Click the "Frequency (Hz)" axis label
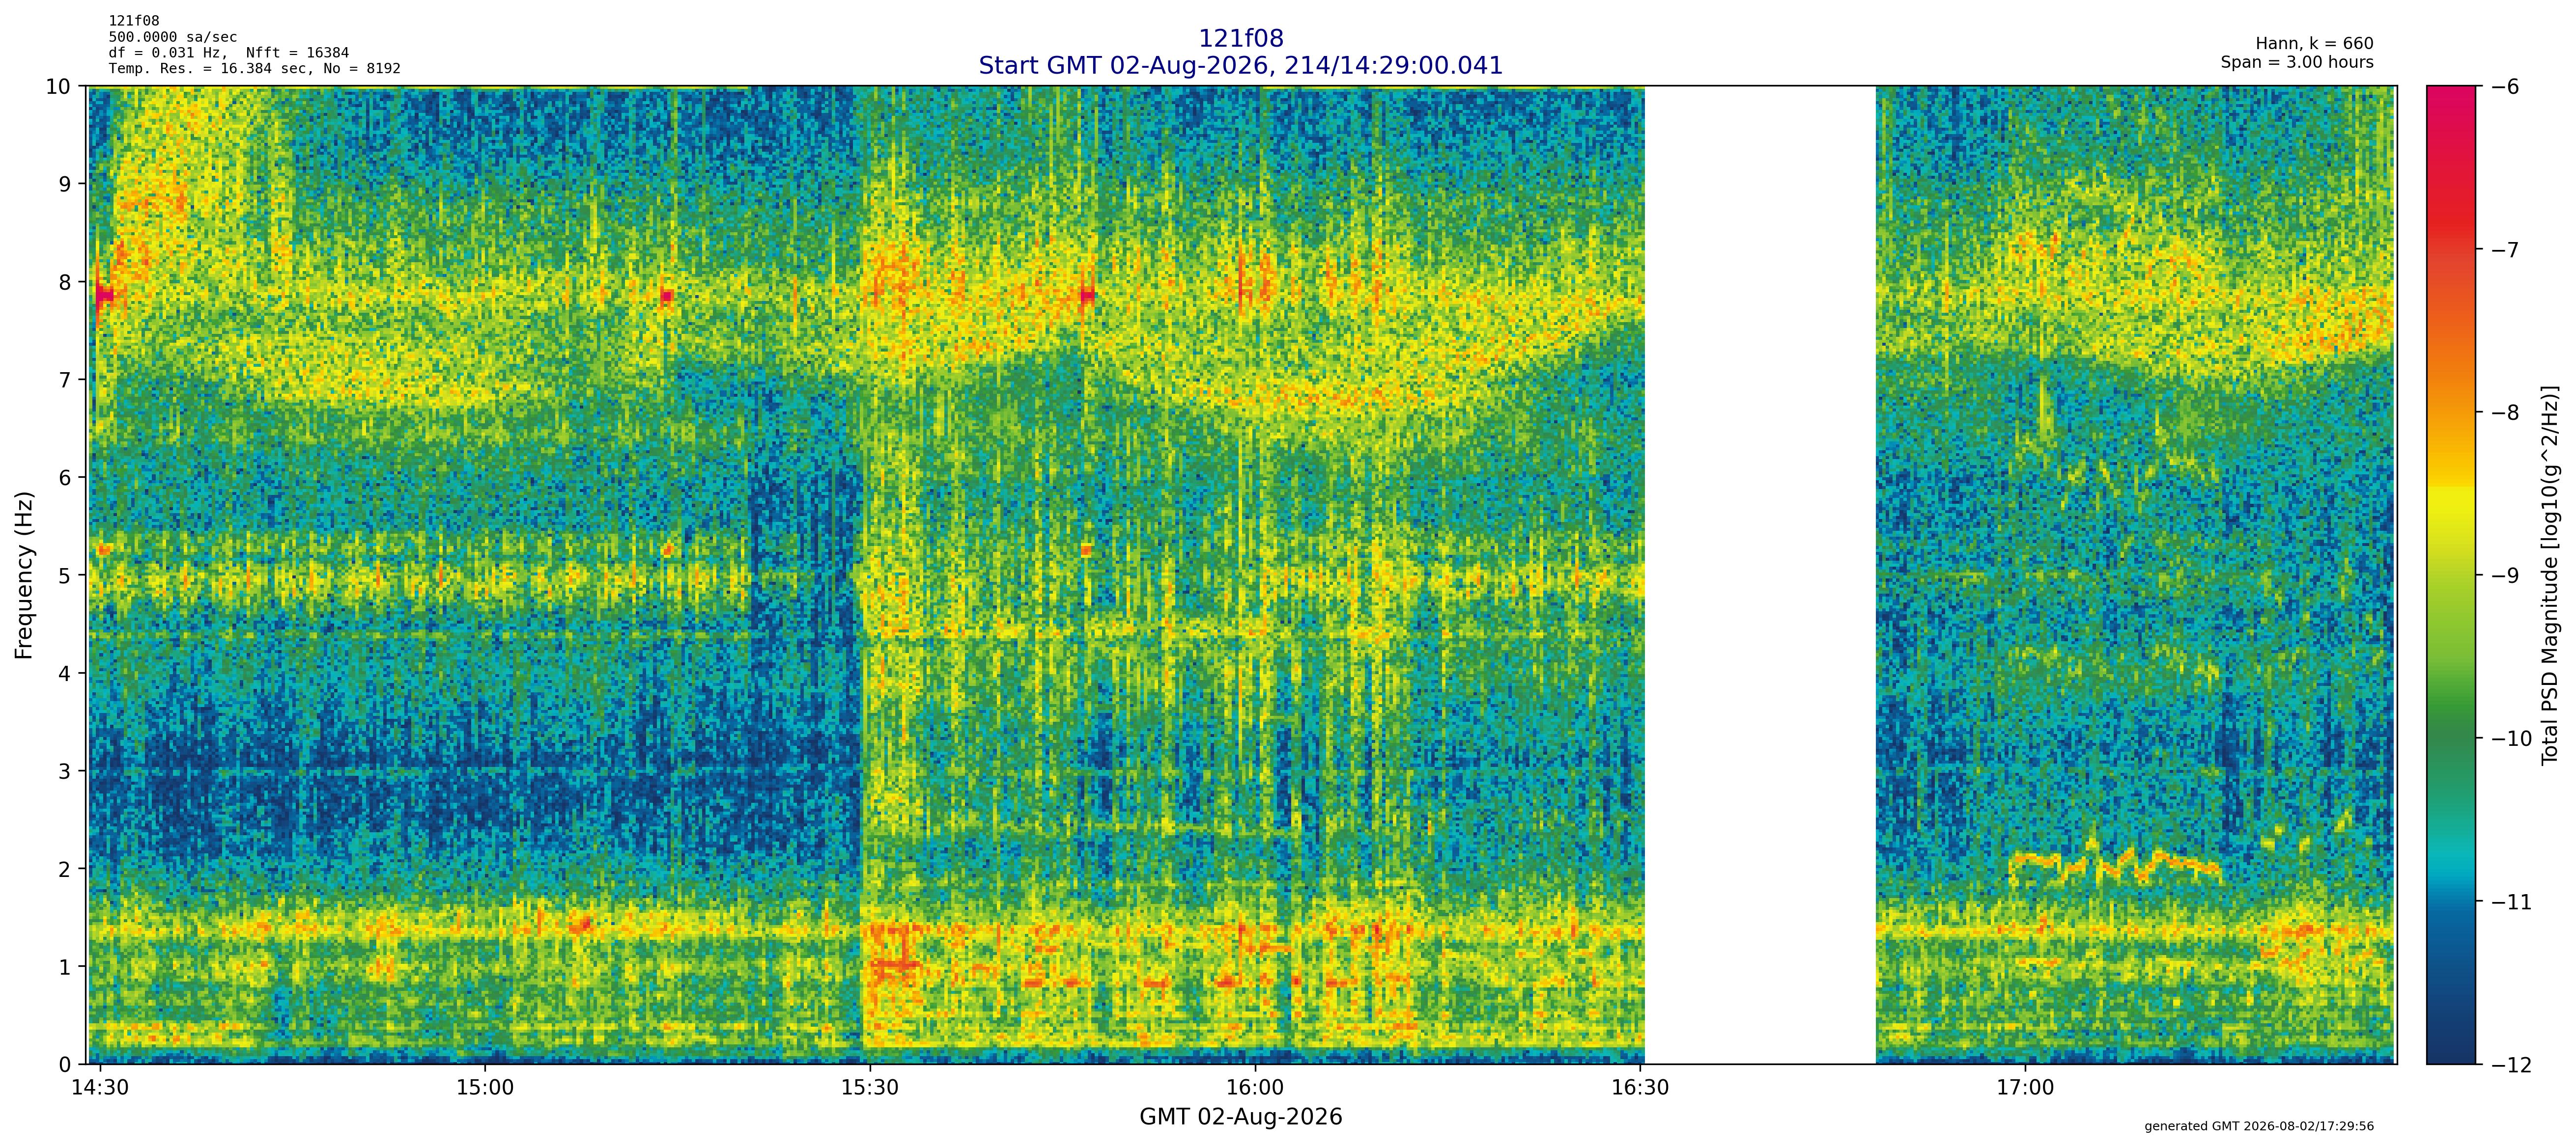The width and height of the screenshot is (2576, 1147). click(x=25, y=574)
